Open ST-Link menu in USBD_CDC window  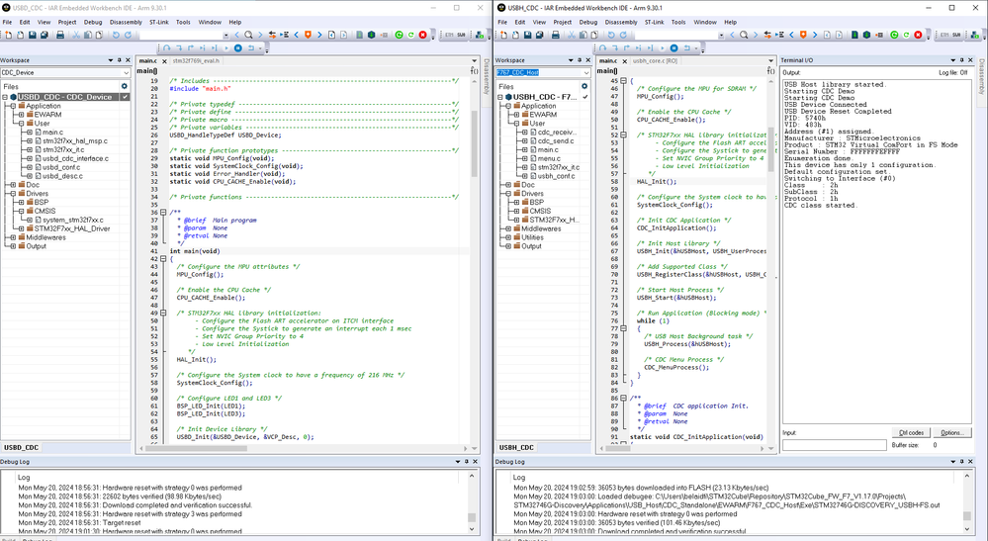(x=159, y=22)
